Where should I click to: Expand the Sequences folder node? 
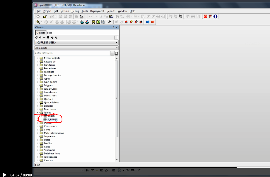click(x=37, y=136)
